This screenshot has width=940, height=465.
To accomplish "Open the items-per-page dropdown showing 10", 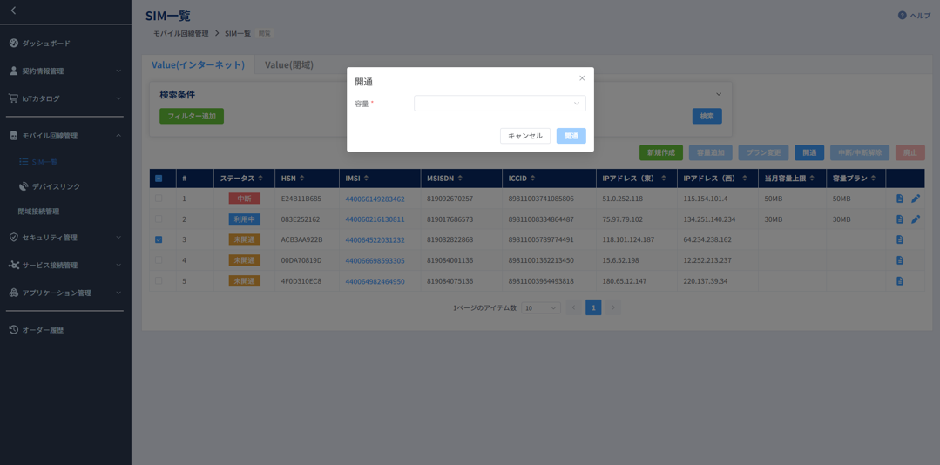I will click(540, 308).
